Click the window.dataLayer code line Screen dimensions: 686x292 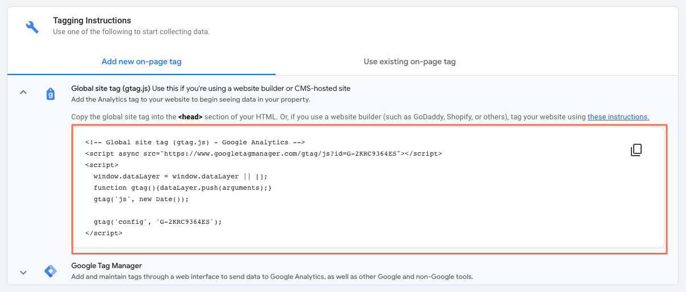tap(180, 176)
